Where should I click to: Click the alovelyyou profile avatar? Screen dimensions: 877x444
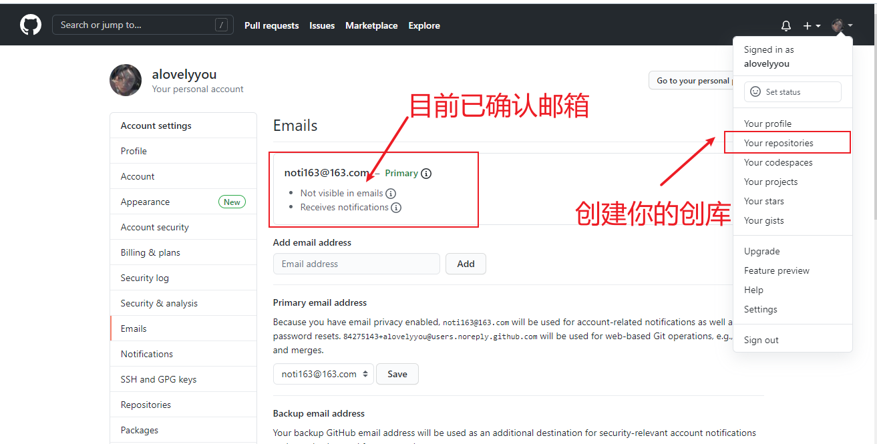click(x=126, y=80)
